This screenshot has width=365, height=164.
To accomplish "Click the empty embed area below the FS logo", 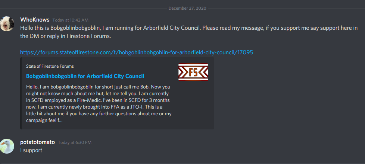I will point(193,104).
